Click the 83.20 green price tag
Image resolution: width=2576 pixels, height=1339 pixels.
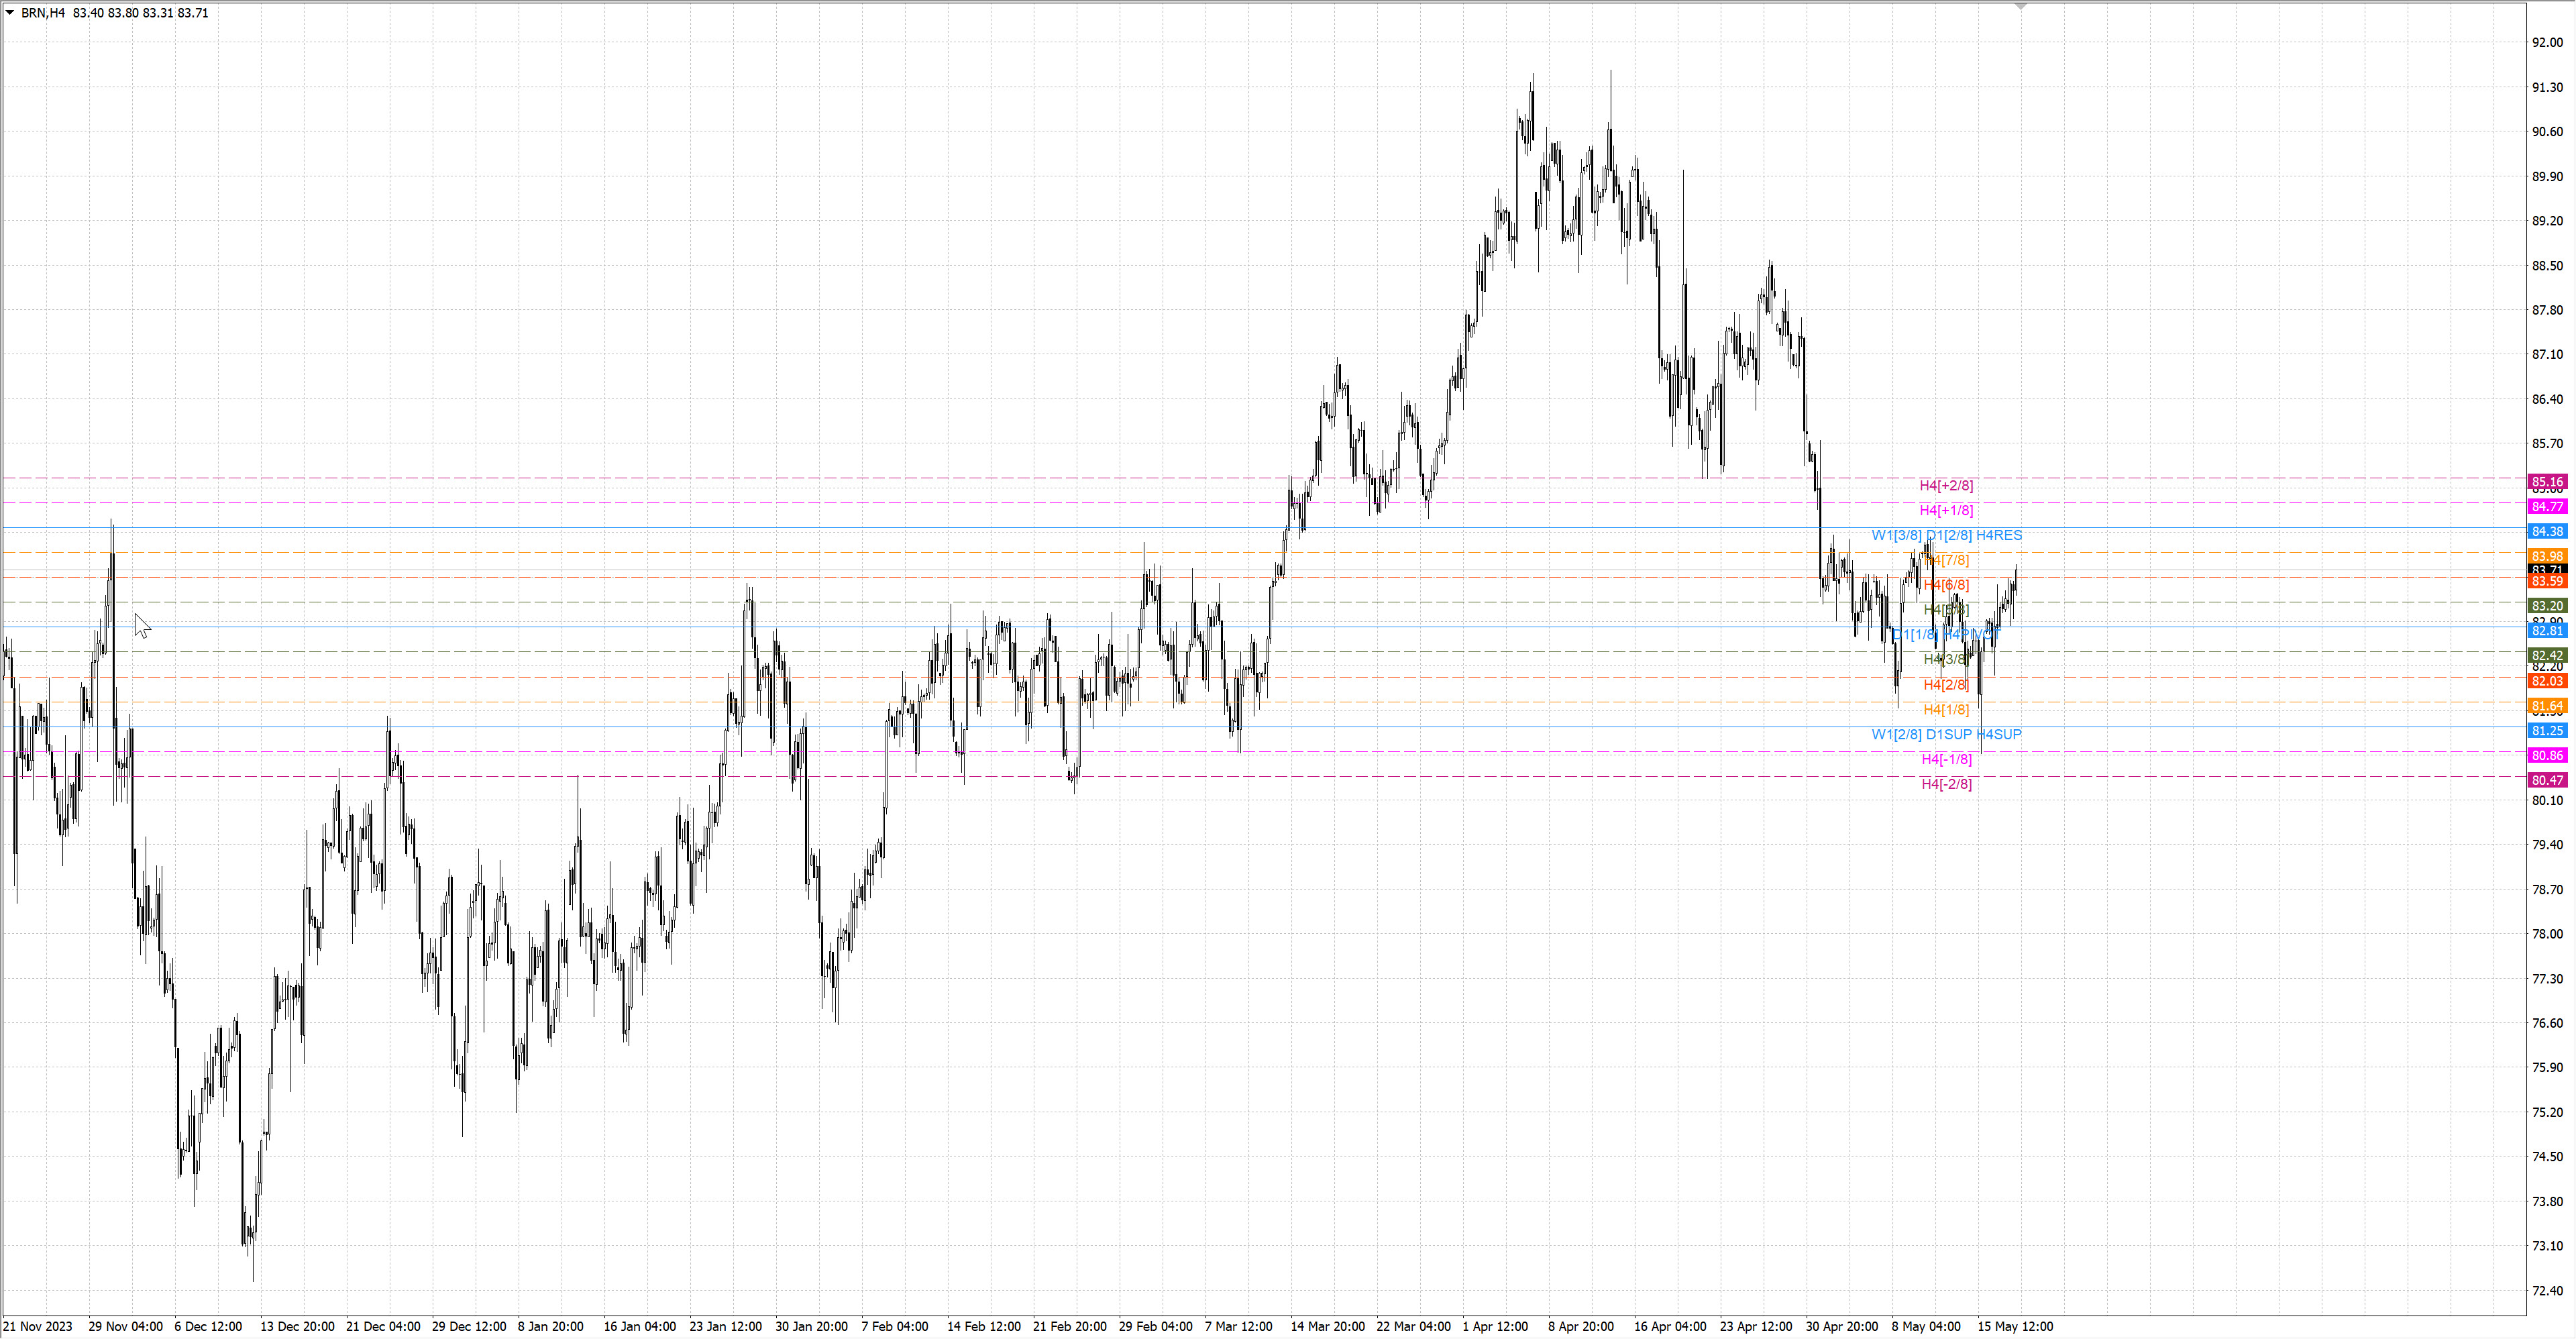pos(2547,606)
